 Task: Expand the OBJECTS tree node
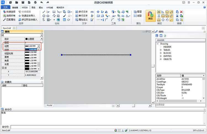161,59
